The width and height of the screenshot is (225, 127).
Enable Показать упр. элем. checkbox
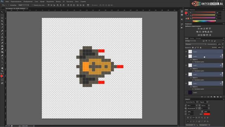point(32,5)
